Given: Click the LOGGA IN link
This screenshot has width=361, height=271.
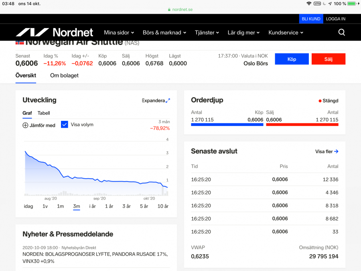Looking at the screenshot, I should 336,19.
